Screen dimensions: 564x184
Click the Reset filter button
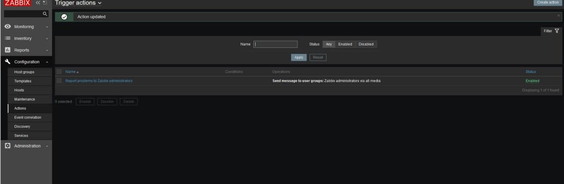click(x=318, y=58)
